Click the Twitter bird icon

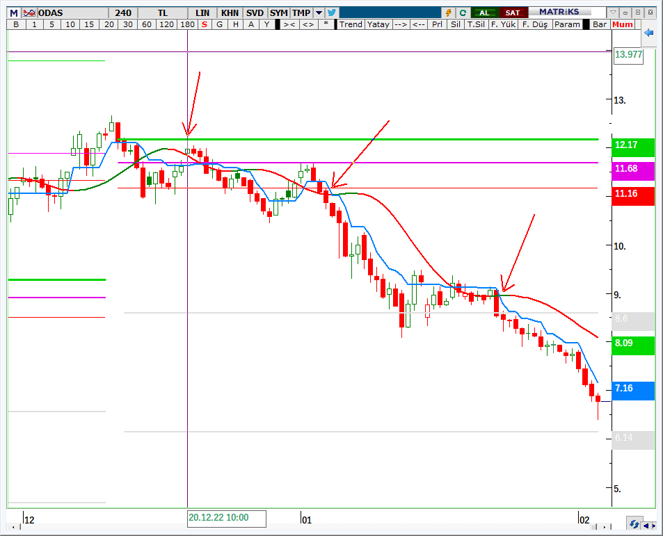332,13
